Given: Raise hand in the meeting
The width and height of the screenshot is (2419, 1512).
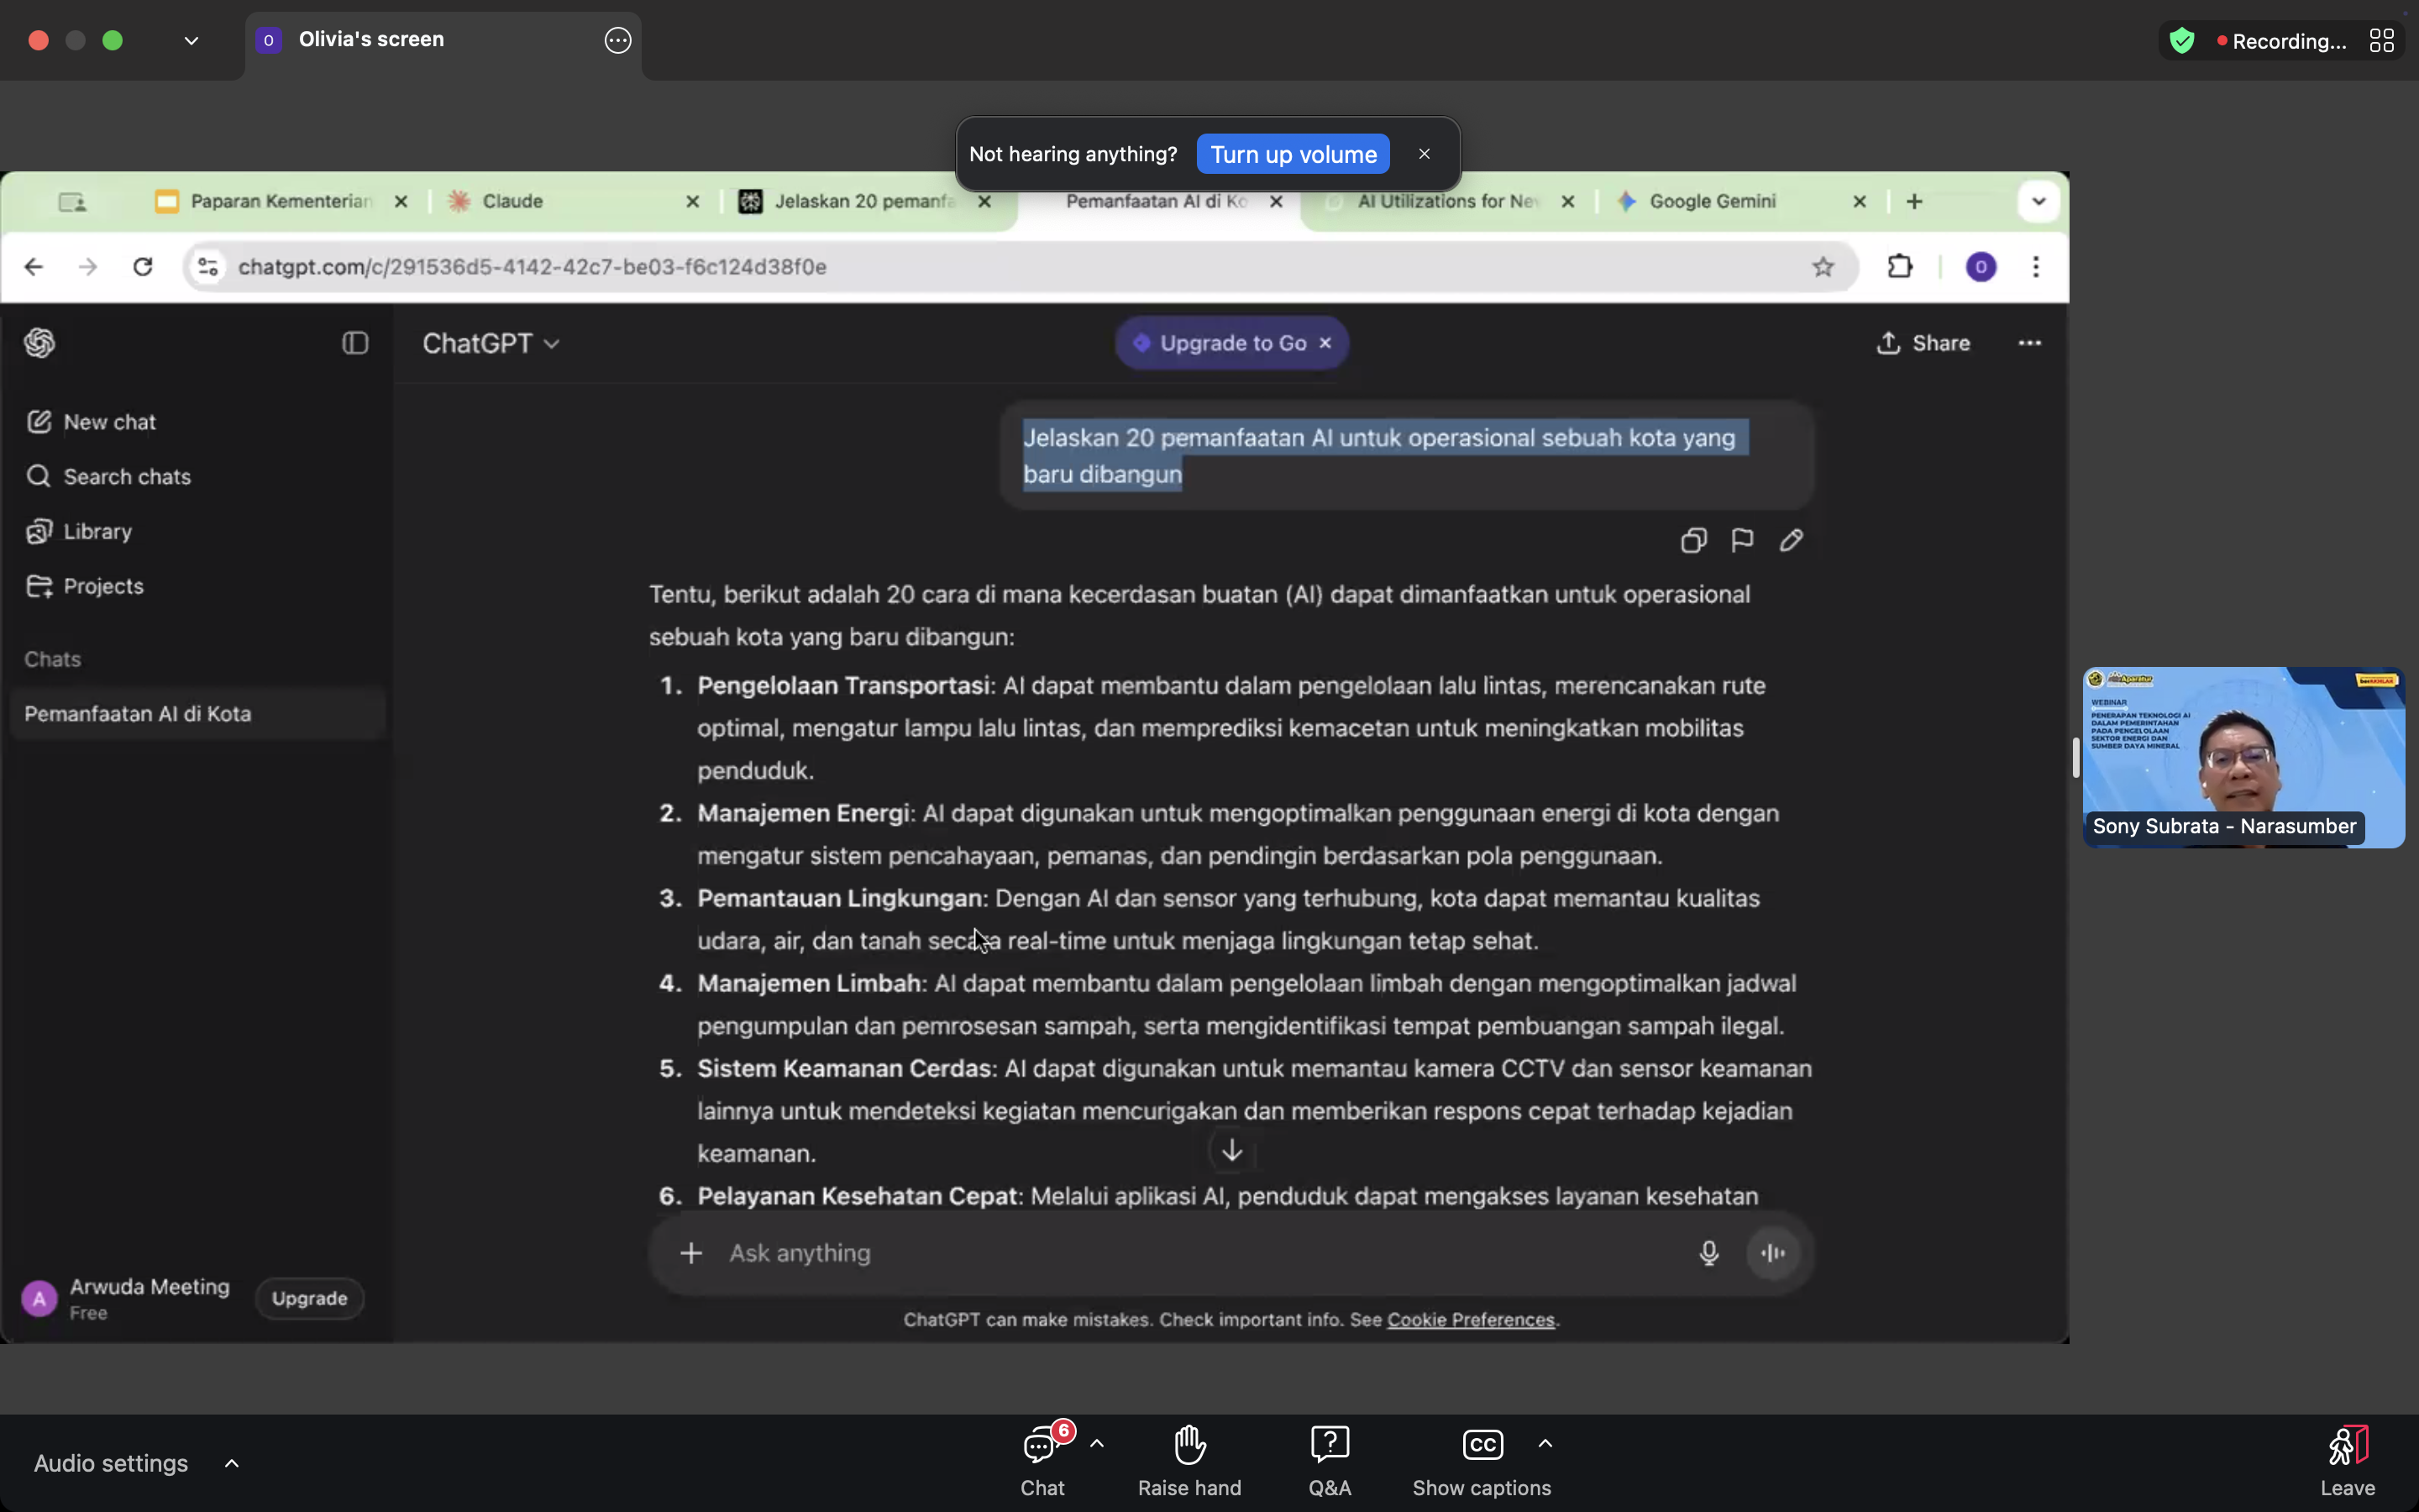Looking at the screenshot, I should pos(1189,1461).
